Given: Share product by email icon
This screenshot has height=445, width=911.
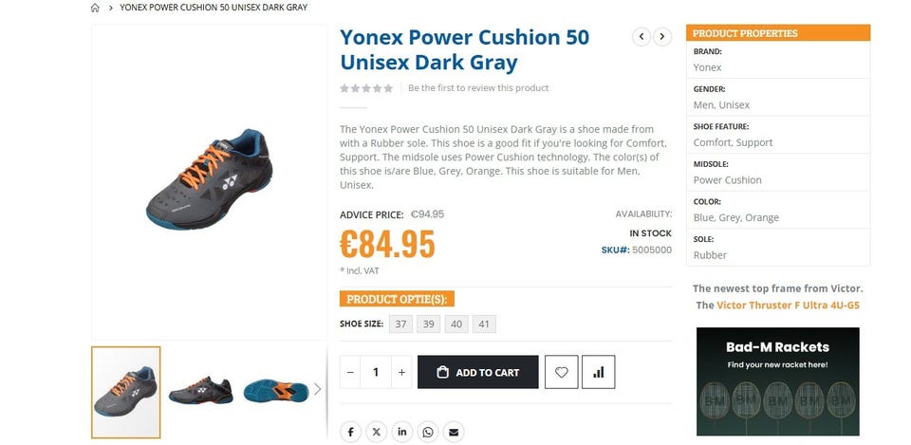Looking at the screenshot, I should [x=454, y=432].
